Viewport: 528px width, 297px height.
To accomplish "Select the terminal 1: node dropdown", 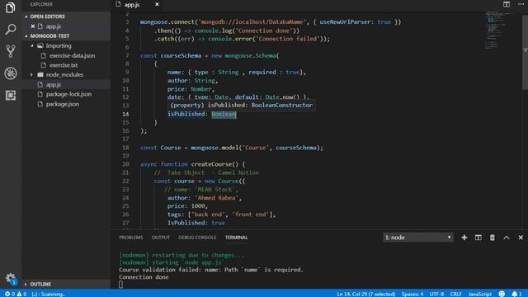I will (x=418, y=238).
